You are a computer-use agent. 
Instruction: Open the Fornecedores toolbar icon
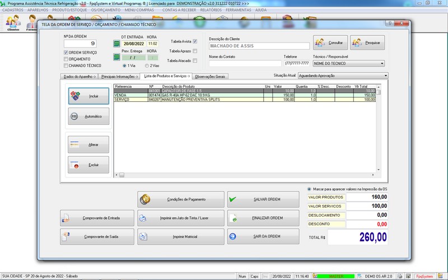pos(31,23)
